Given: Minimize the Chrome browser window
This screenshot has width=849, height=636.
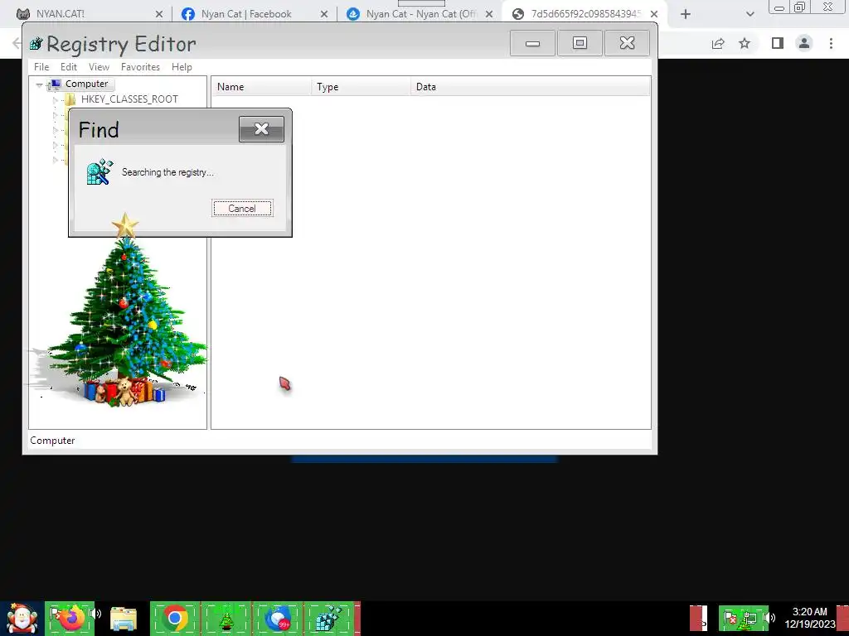Looking at the screenshot, I should (x=779, y=7).
